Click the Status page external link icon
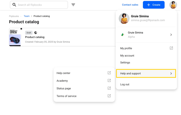Image resolution: width=181 pixels, height=115 pixels. [x=109, y=88]
